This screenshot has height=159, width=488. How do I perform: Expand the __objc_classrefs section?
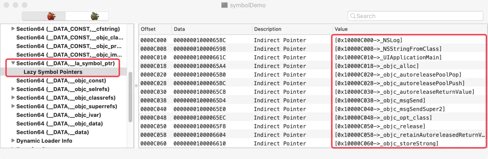pyautogui.click(x=13, y=98)
